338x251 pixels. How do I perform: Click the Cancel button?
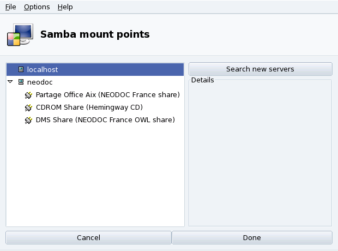pyautogui.click(x=88, y=238)
